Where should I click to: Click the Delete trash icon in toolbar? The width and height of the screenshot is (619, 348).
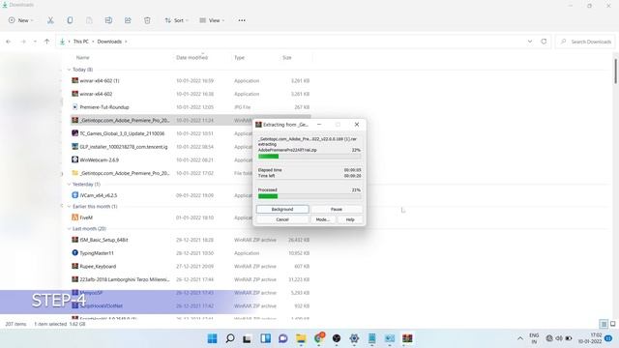click(147, 20)
